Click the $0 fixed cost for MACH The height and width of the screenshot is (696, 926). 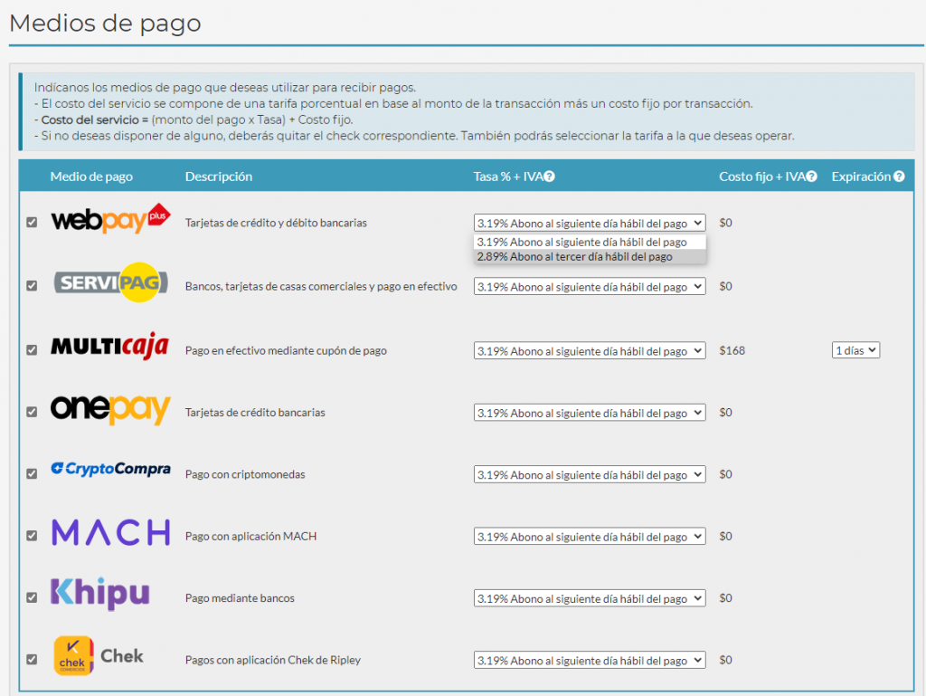coord(726,536)
